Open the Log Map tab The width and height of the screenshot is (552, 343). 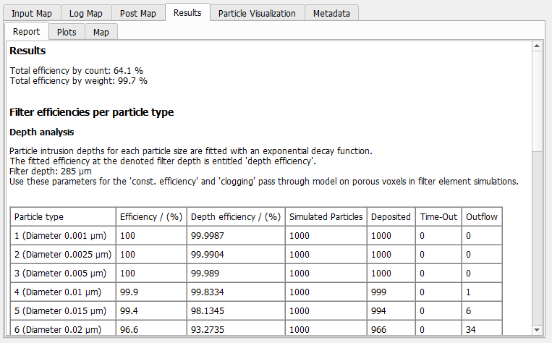click(x=86, y=13)
